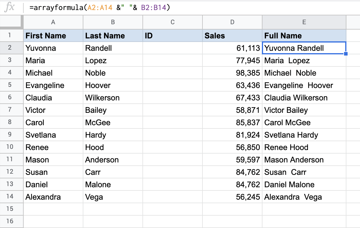Select cell Yuvonna Randell
Viewport: 360px width, 228px height.
[x=304, y=48]
